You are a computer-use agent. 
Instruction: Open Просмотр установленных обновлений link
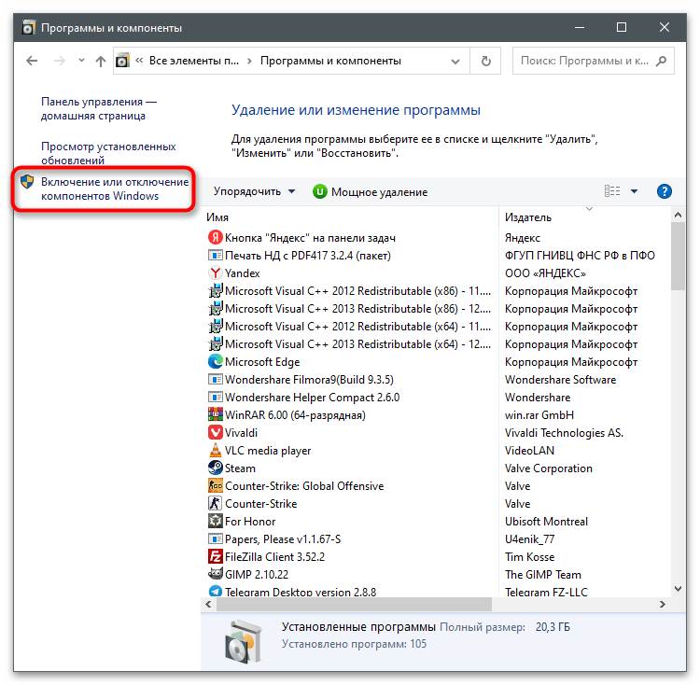pyautogui.click(x=108, y=153)
